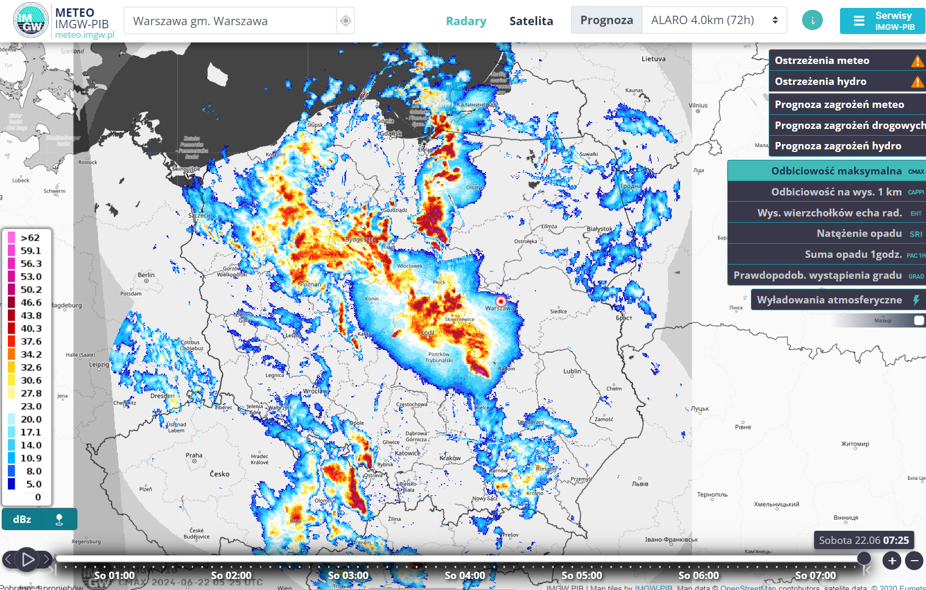Select Odbiciowość na wys. 1 km CAPPI

826,192
